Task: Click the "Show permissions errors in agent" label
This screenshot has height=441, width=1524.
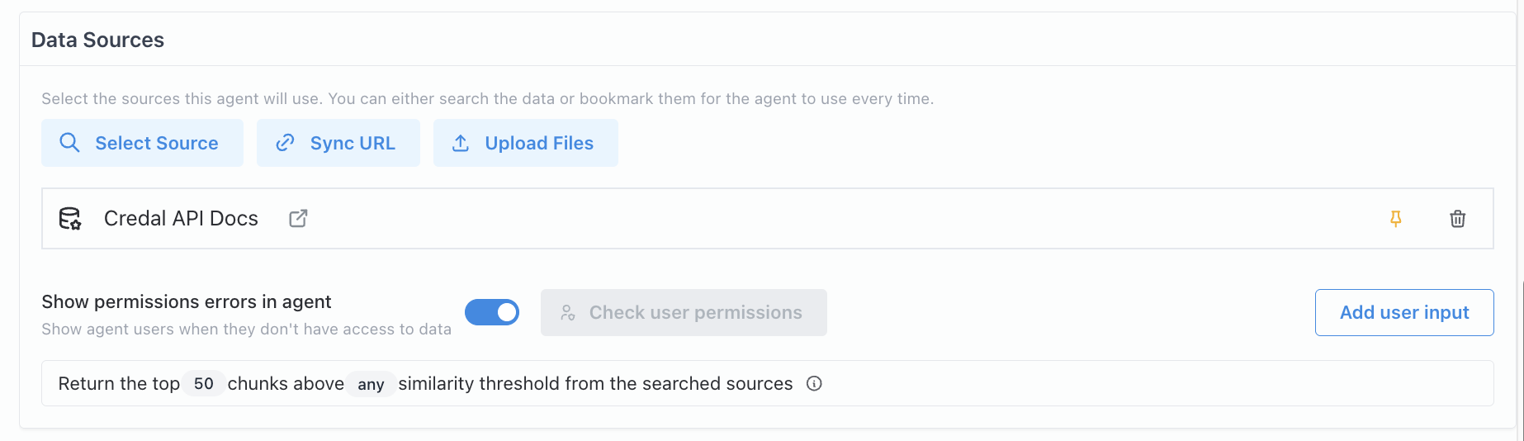Action: pos(187,301)
